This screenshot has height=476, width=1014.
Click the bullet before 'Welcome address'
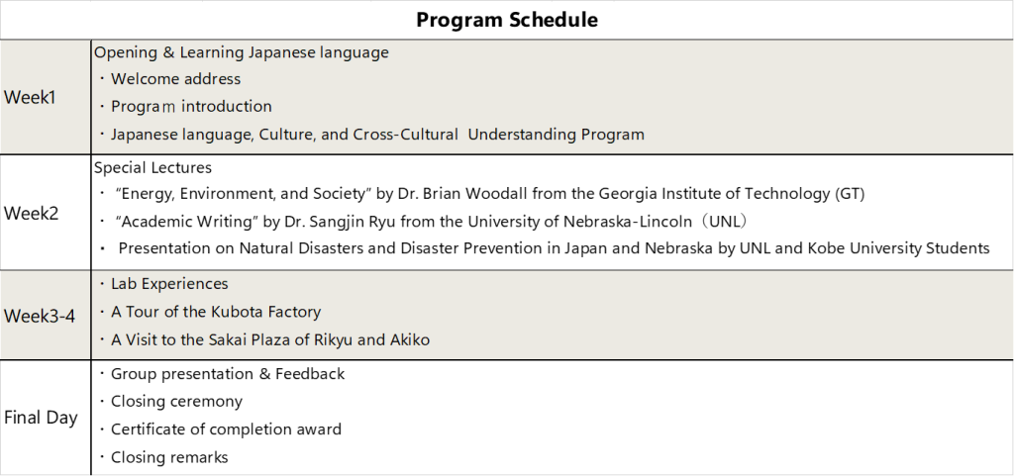click(x=101, y=79)
